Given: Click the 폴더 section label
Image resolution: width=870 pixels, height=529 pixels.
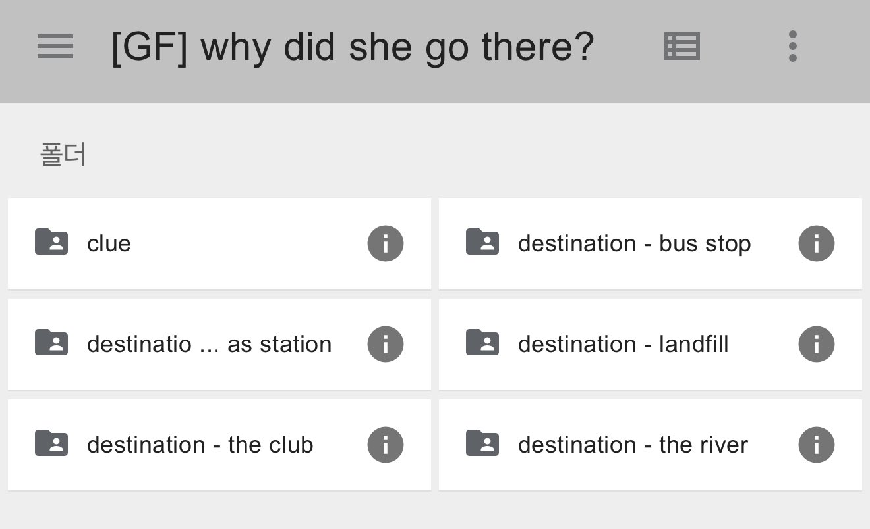Looking at the screenshot, I should coord(63,155).
